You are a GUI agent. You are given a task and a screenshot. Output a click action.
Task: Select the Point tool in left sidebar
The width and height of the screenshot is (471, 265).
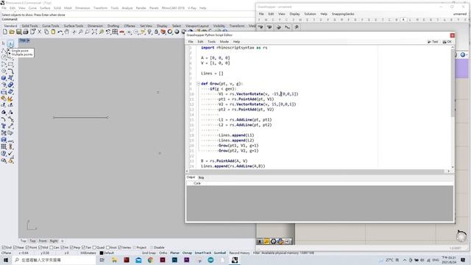[10, 43]
